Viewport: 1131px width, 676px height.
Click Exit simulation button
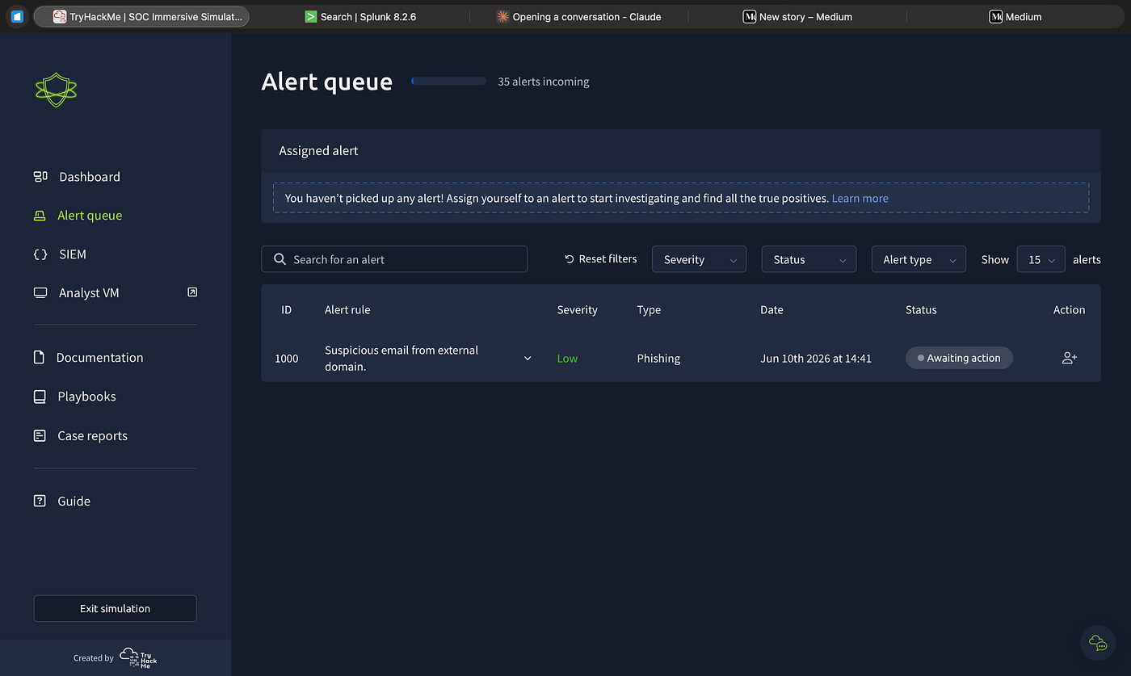coord(115,608)
